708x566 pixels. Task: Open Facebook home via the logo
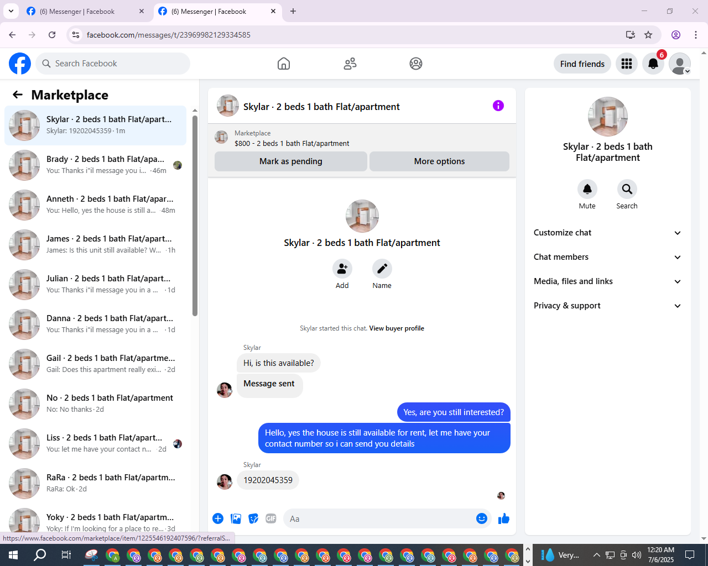(x=20, y=64)
